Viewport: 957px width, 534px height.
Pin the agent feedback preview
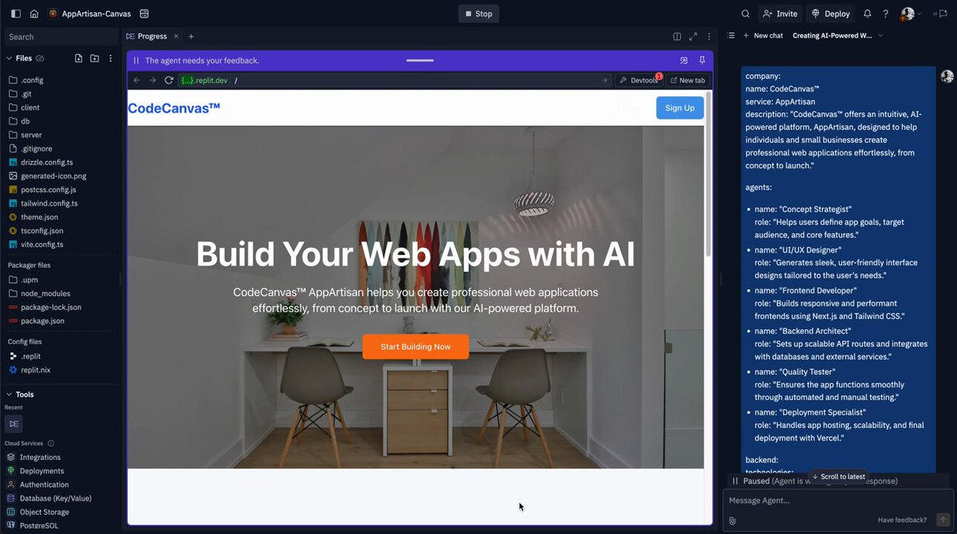pyautogui.click(x=702, y=61)
